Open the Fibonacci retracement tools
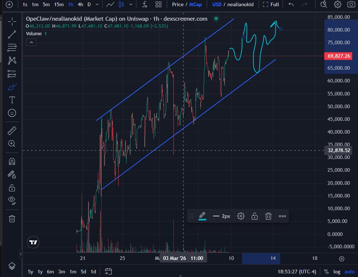Viewport: 358px width, 277px height. [12, 48]
